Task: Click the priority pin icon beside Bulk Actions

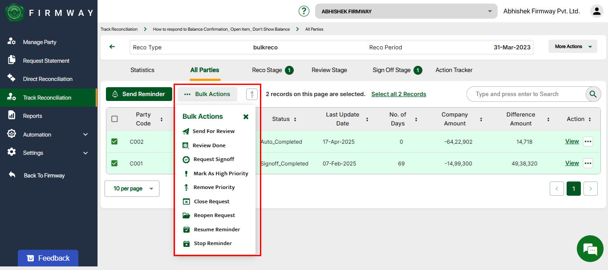Action: tap(251, 94)
